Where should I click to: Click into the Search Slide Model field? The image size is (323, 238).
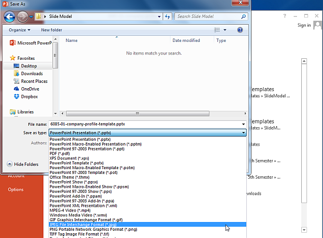pyautogui.click(x=208, y=16)
